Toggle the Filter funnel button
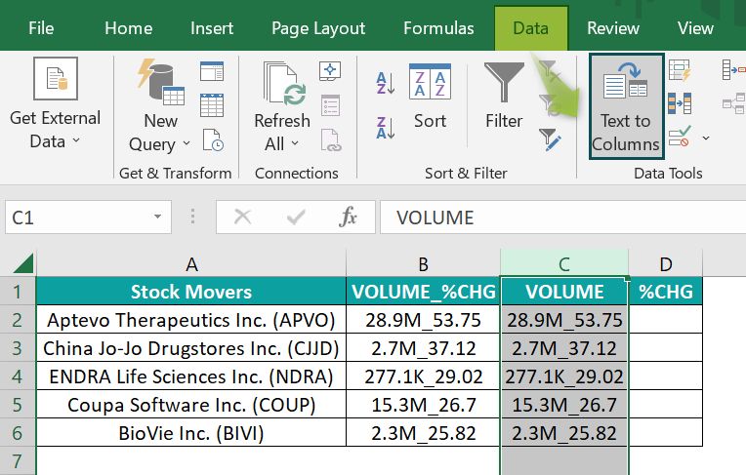 click(504, 96)
